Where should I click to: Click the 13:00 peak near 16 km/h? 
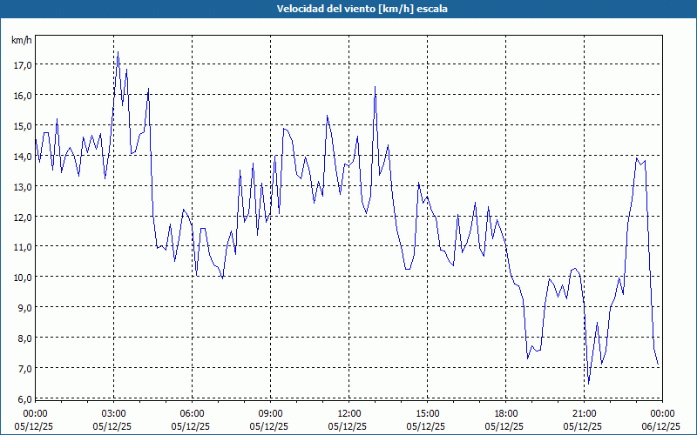click(x=375, y=87)
